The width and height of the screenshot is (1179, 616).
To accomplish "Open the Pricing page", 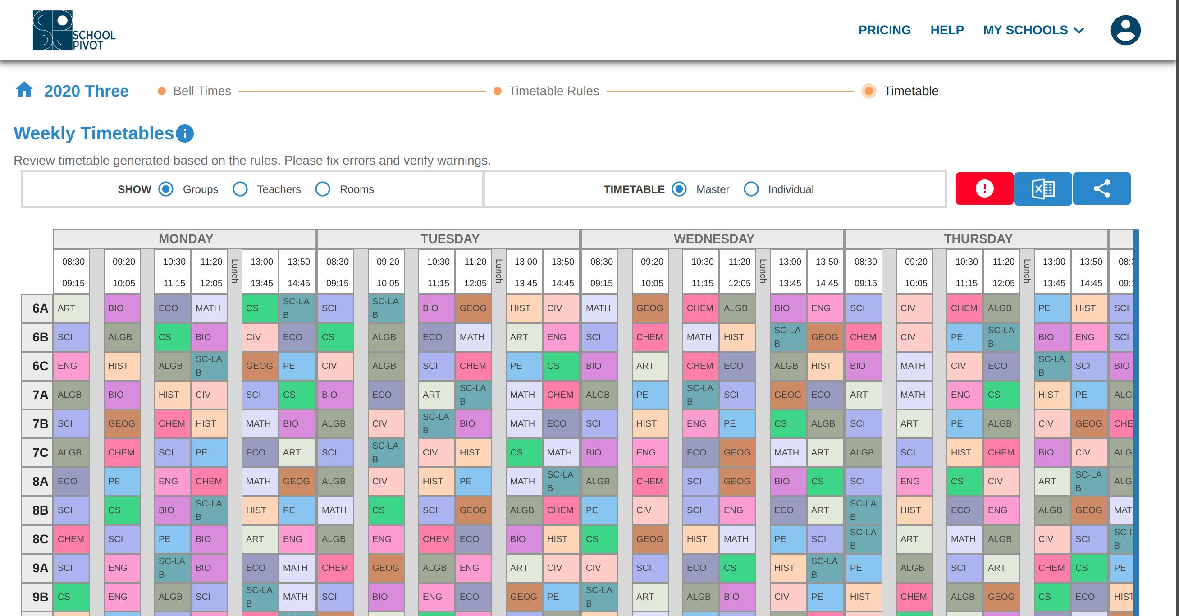I will 884,30.
